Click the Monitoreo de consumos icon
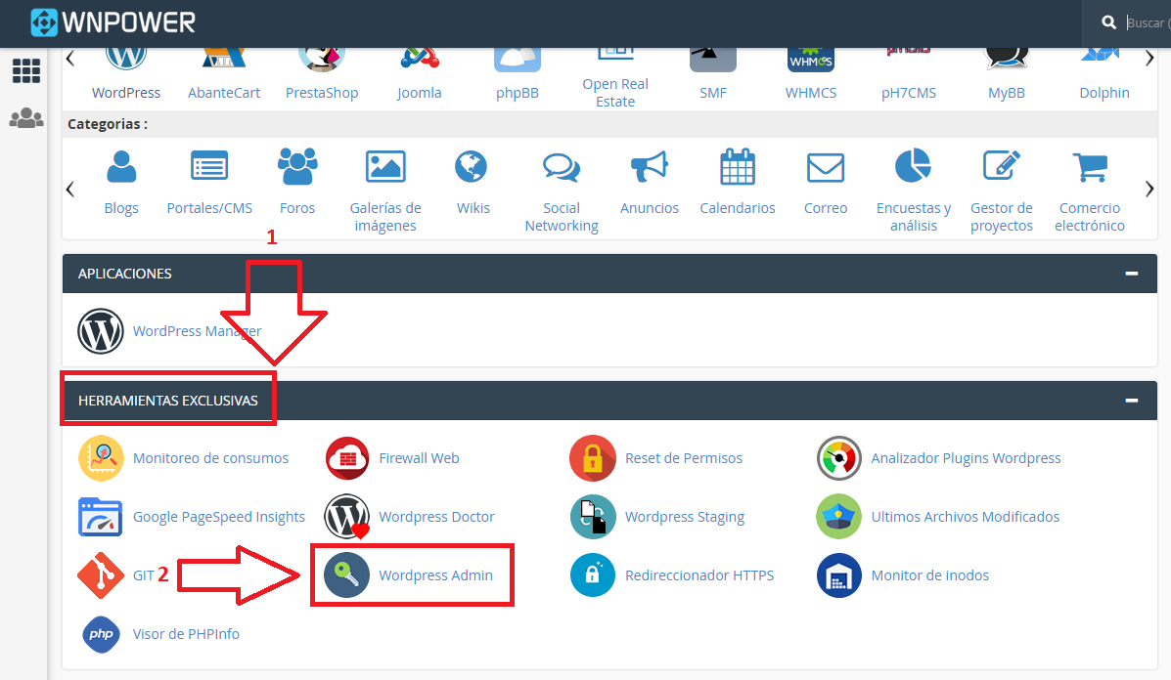Screen dimensions: 1171x680 coord(101,458)
